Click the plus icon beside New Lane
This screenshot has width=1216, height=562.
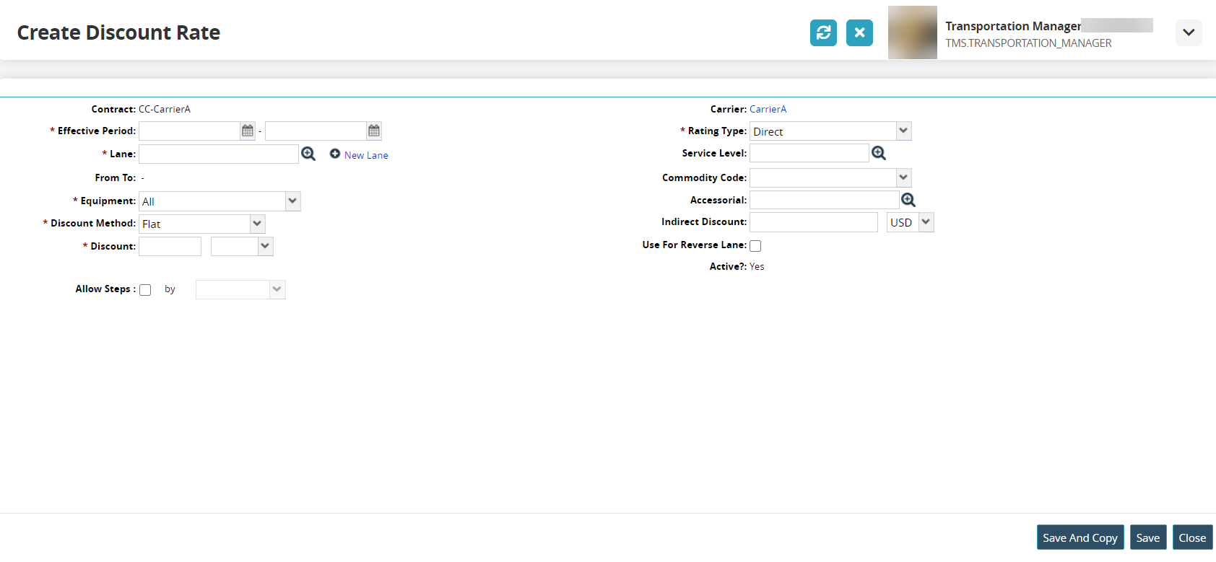click(x=335, y=154)
